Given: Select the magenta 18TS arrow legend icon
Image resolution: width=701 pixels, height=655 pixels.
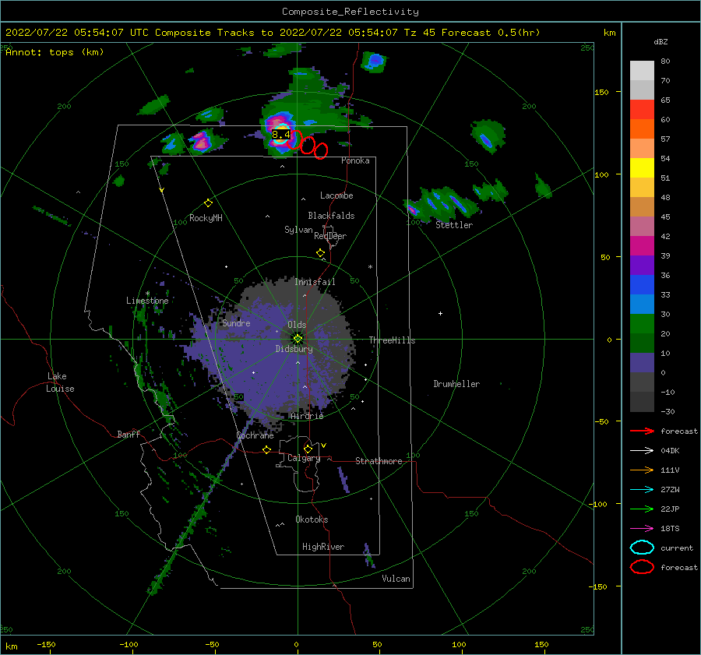Looking at the screenshot, I should click(642, 529).
